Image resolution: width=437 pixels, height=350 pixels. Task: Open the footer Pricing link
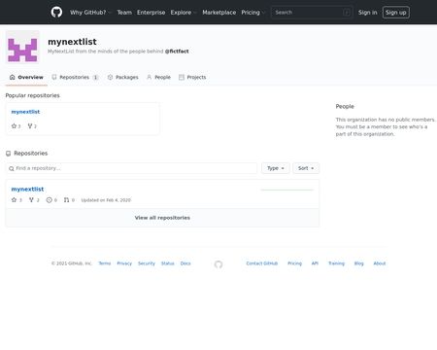point(294,263)
